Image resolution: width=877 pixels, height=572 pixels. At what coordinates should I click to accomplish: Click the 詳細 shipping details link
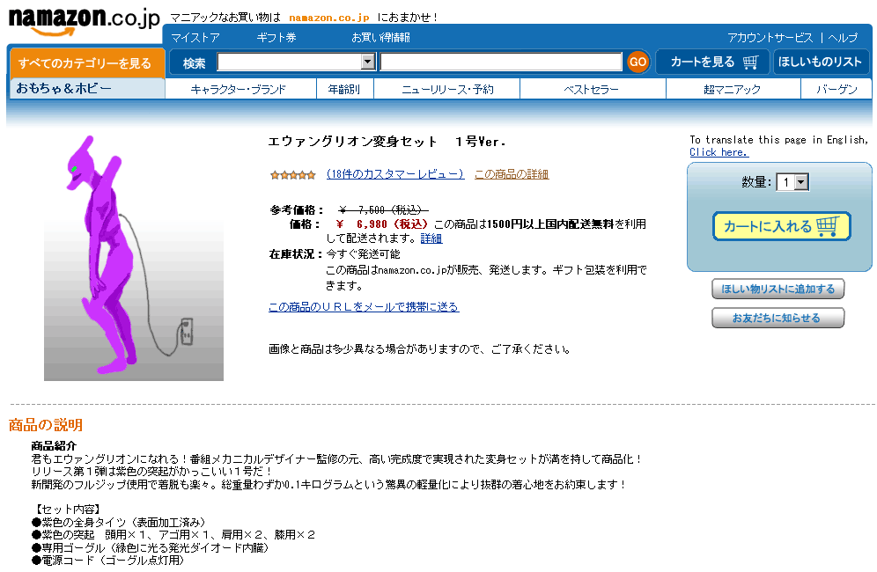tap(431, 238)
